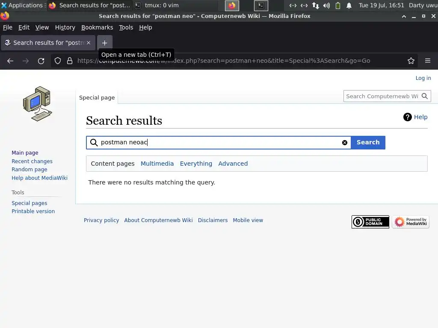Switch to the Multimedia search profile
This screenshot has width=438, height=328.
point(157,164)
